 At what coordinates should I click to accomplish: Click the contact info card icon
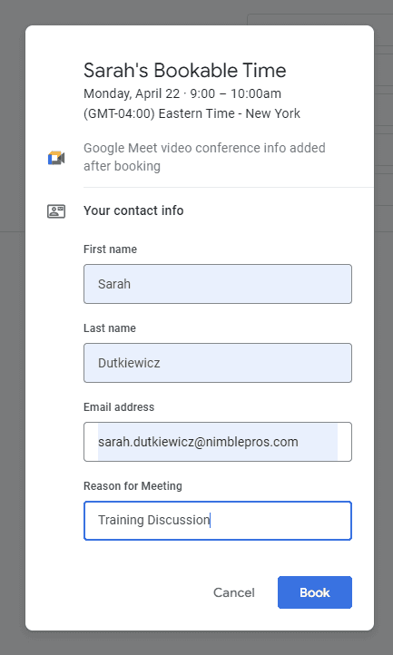pos(56,211)
